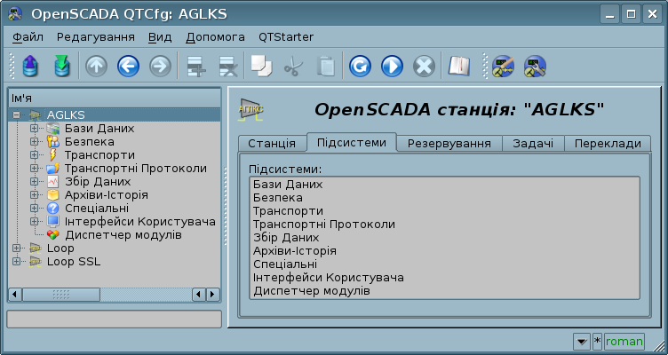Navigate back with the left arrow icon

click(x=128, y=66)
